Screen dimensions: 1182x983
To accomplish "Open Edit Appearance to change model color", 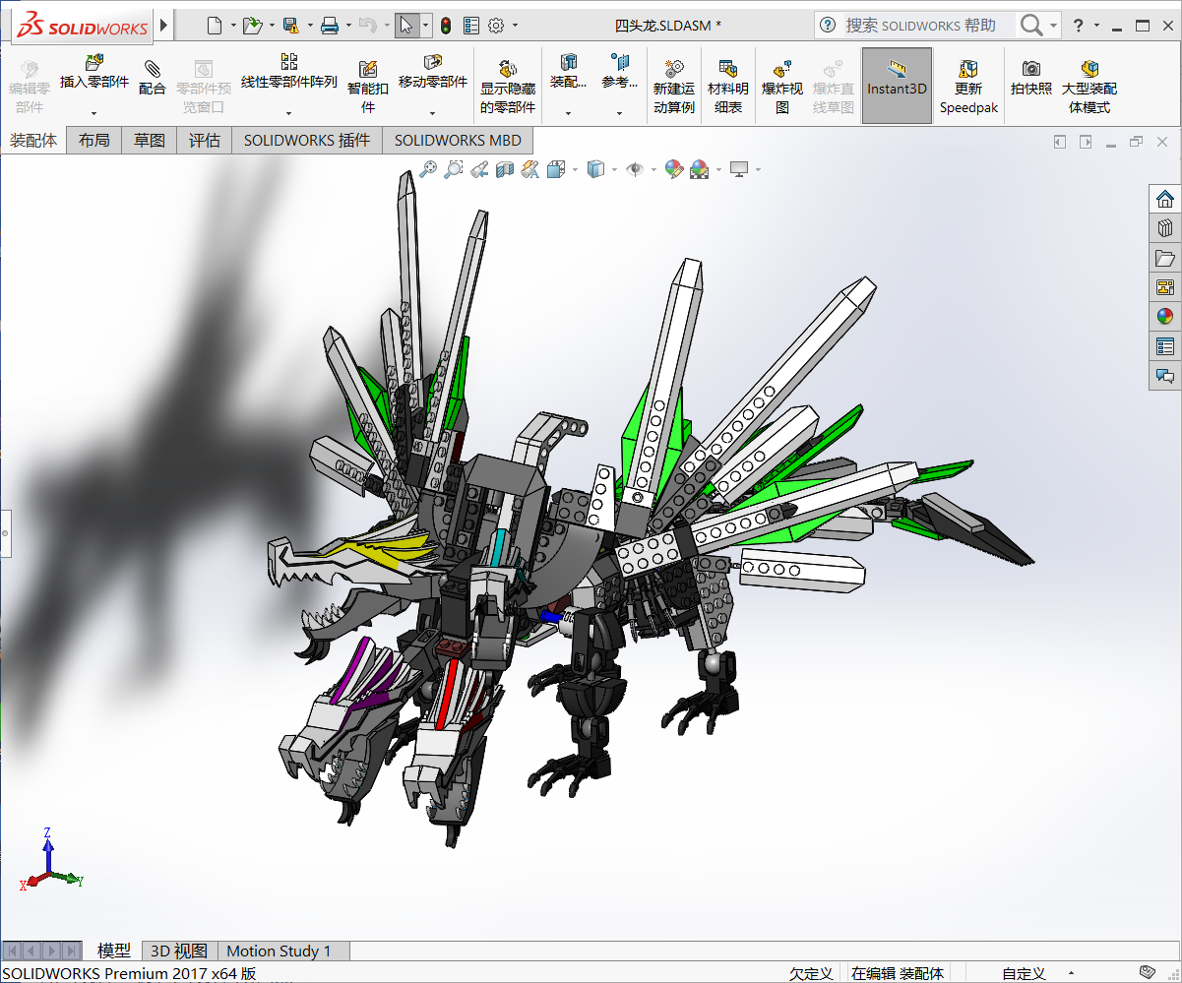I will click(x=674, y=169).
